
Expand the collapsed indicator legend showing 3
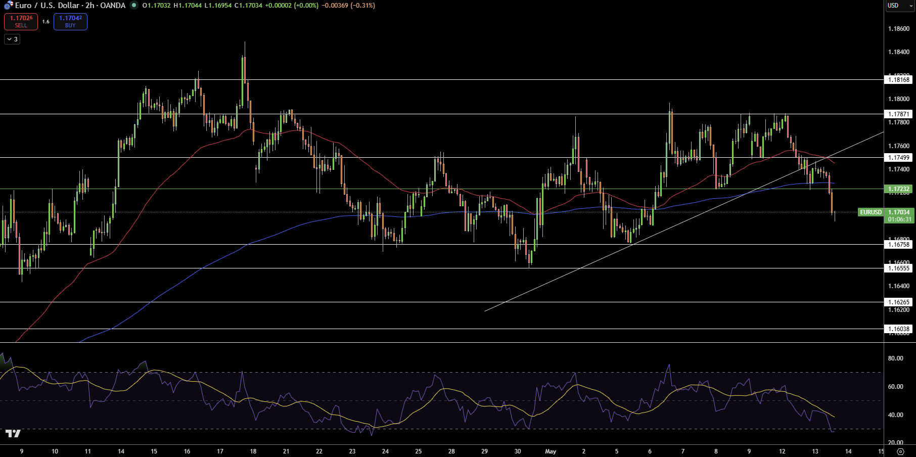(x=12, y=39)
